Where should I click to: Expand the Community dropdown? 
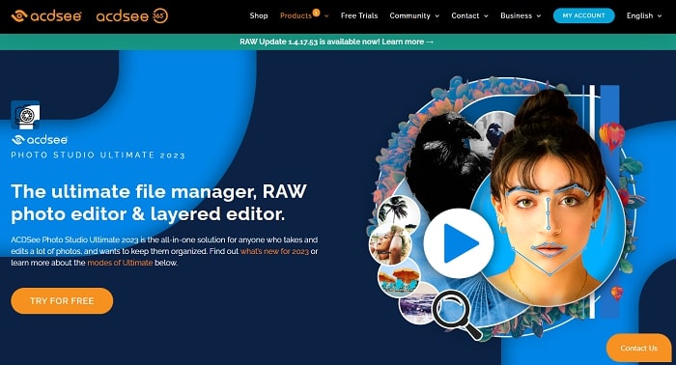[x=414, y=15]
